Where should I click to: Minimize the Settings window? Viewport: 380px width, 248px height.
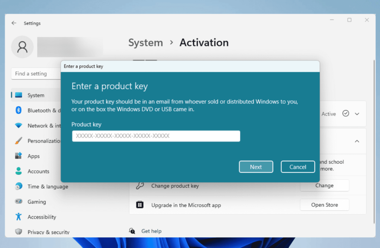[x=332, y=20]
